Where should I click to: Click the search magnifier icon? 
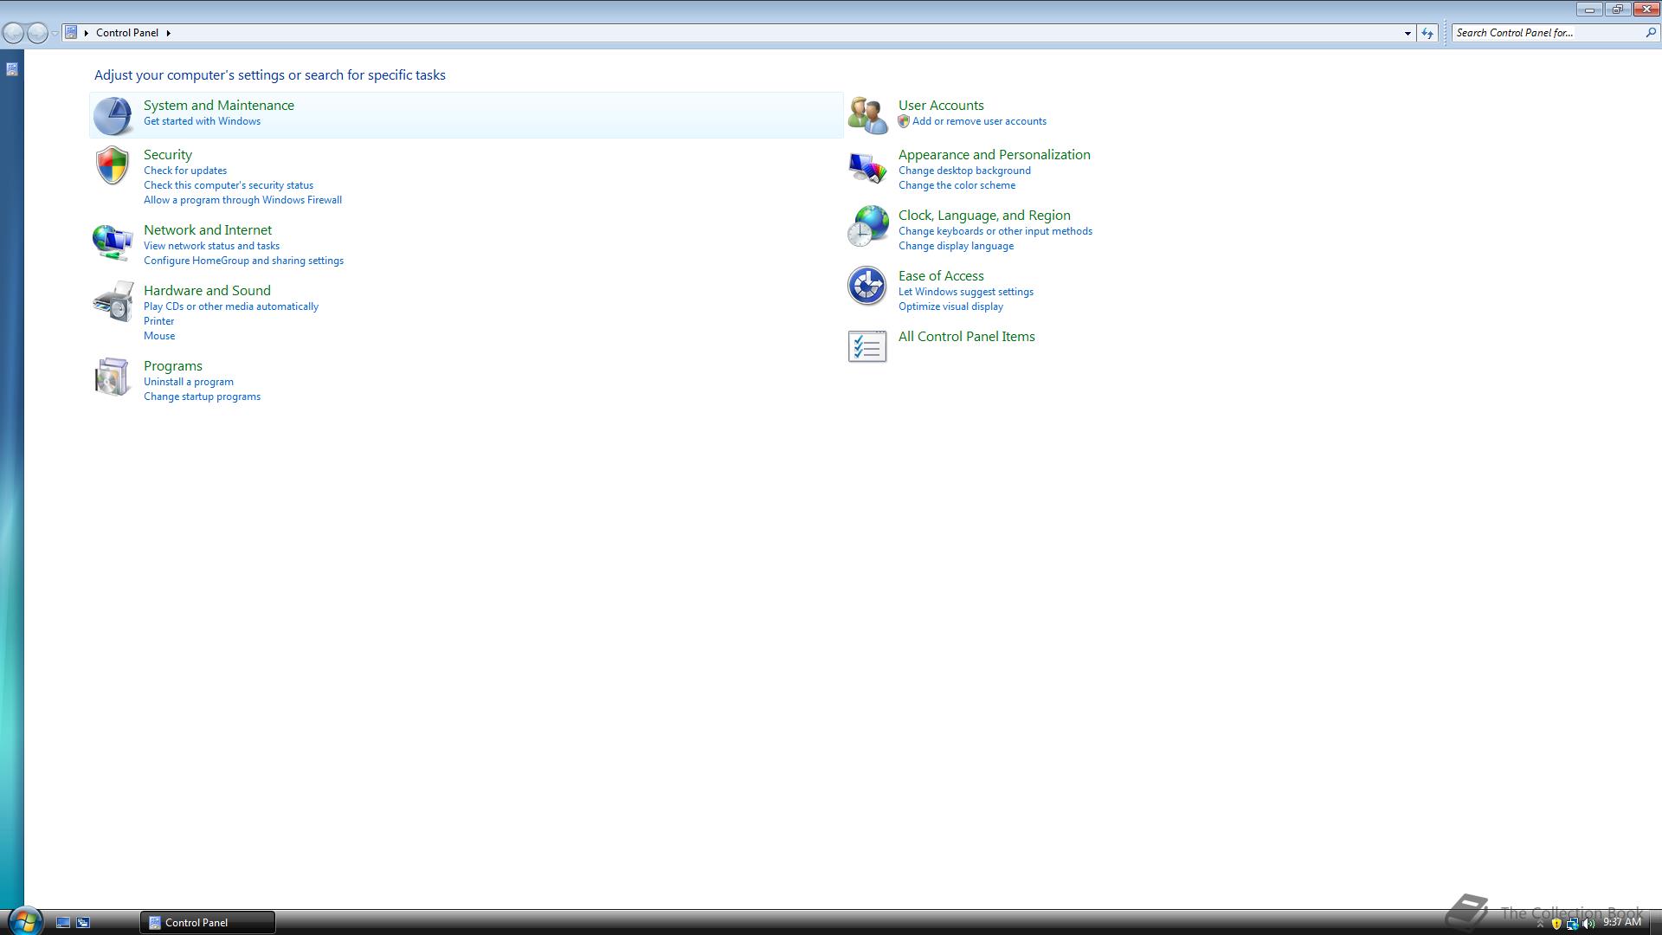tap(1651, 33)
